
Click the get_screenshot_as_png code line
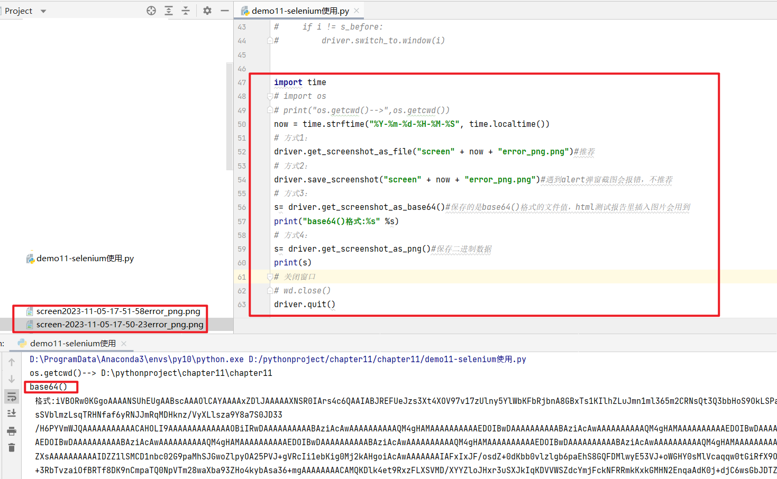(x=383, y=249)
